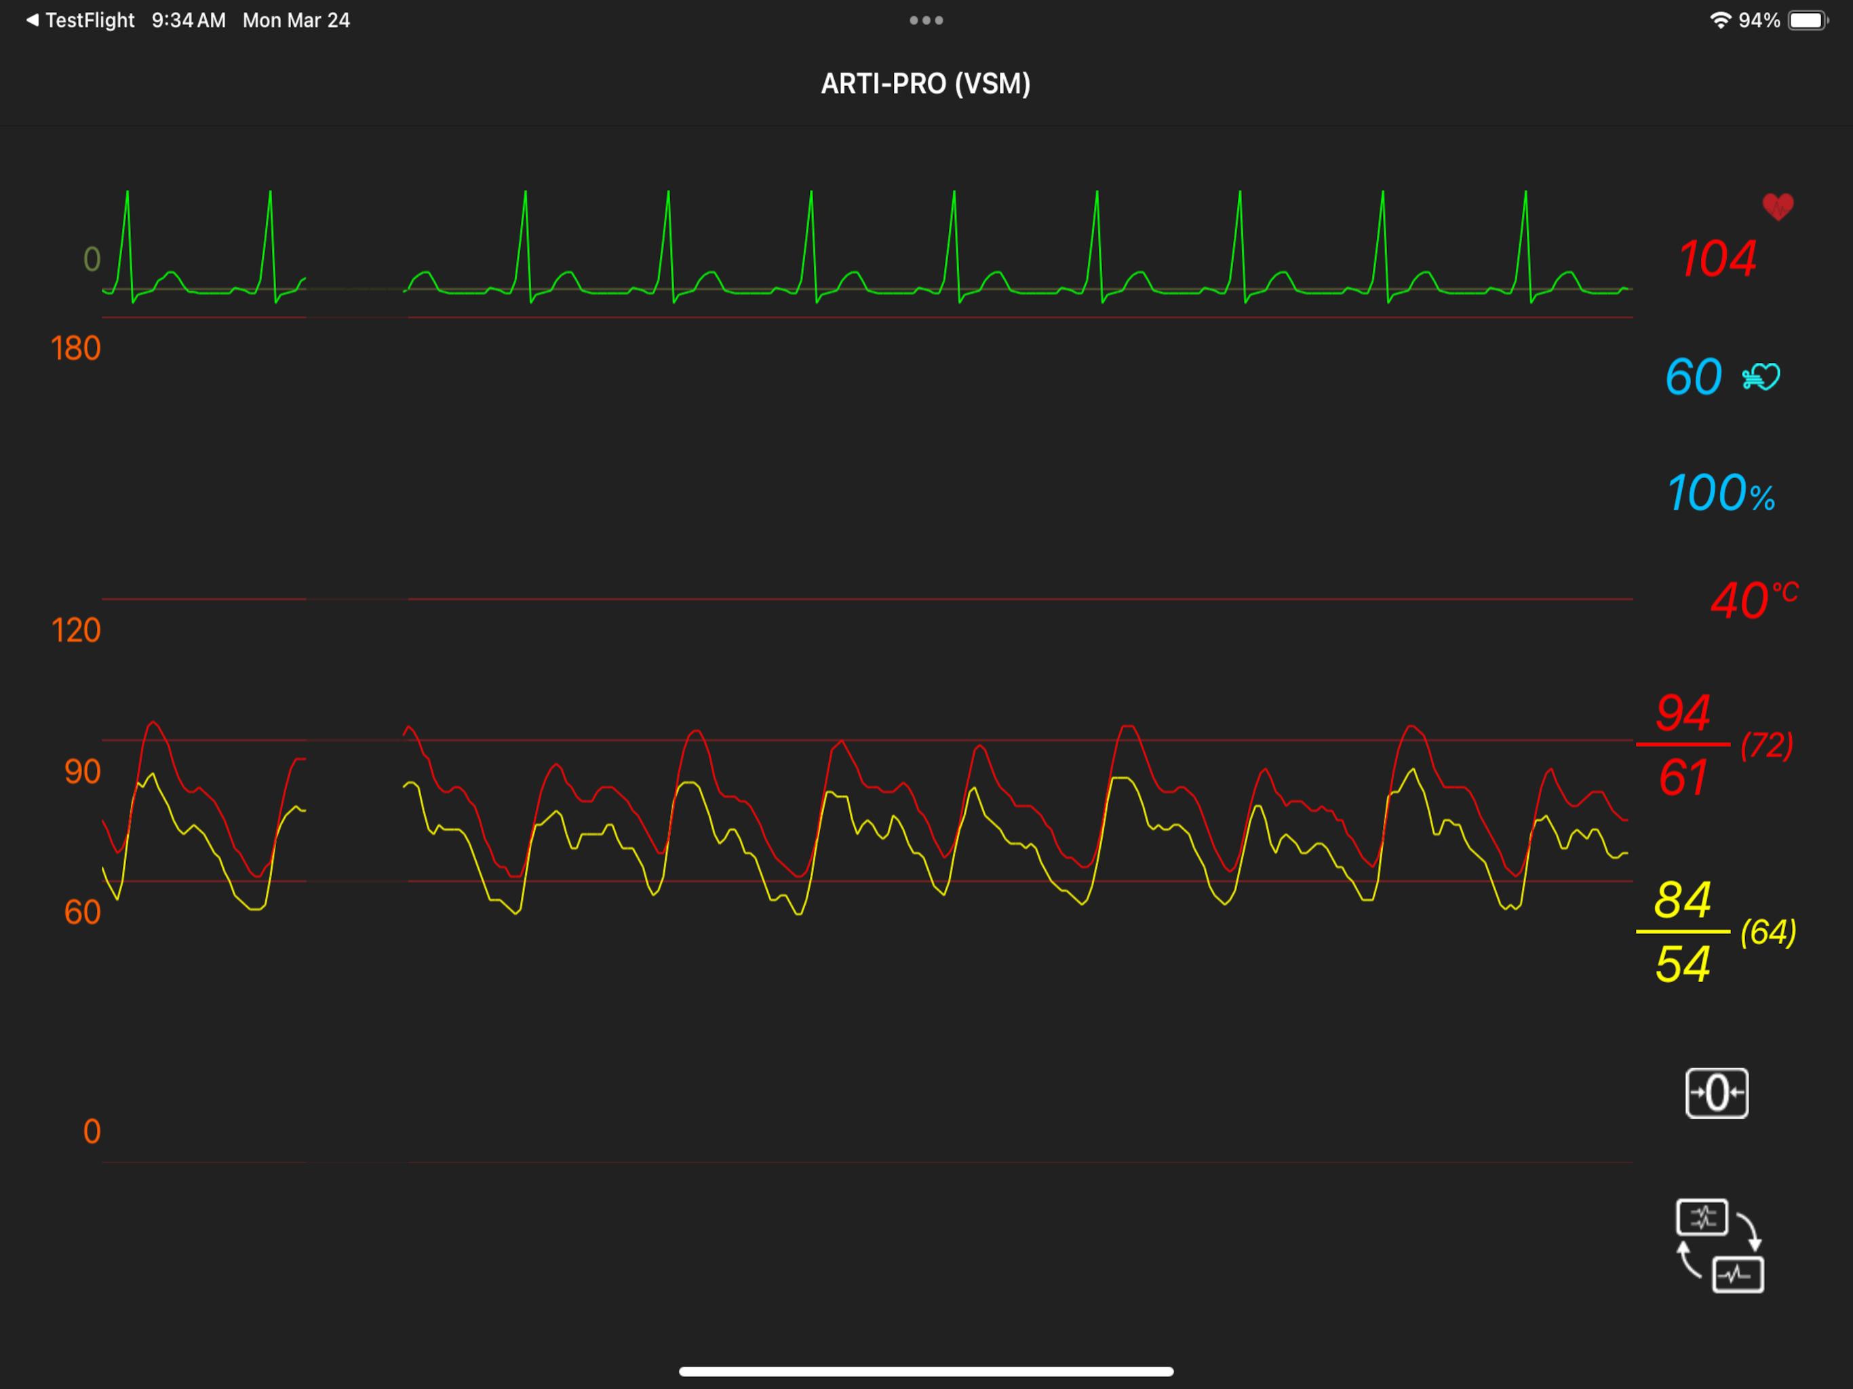Tap the 94% battery percentage text
The width and height of the screenshot is (1853, 1389).
pos(1759,20)
